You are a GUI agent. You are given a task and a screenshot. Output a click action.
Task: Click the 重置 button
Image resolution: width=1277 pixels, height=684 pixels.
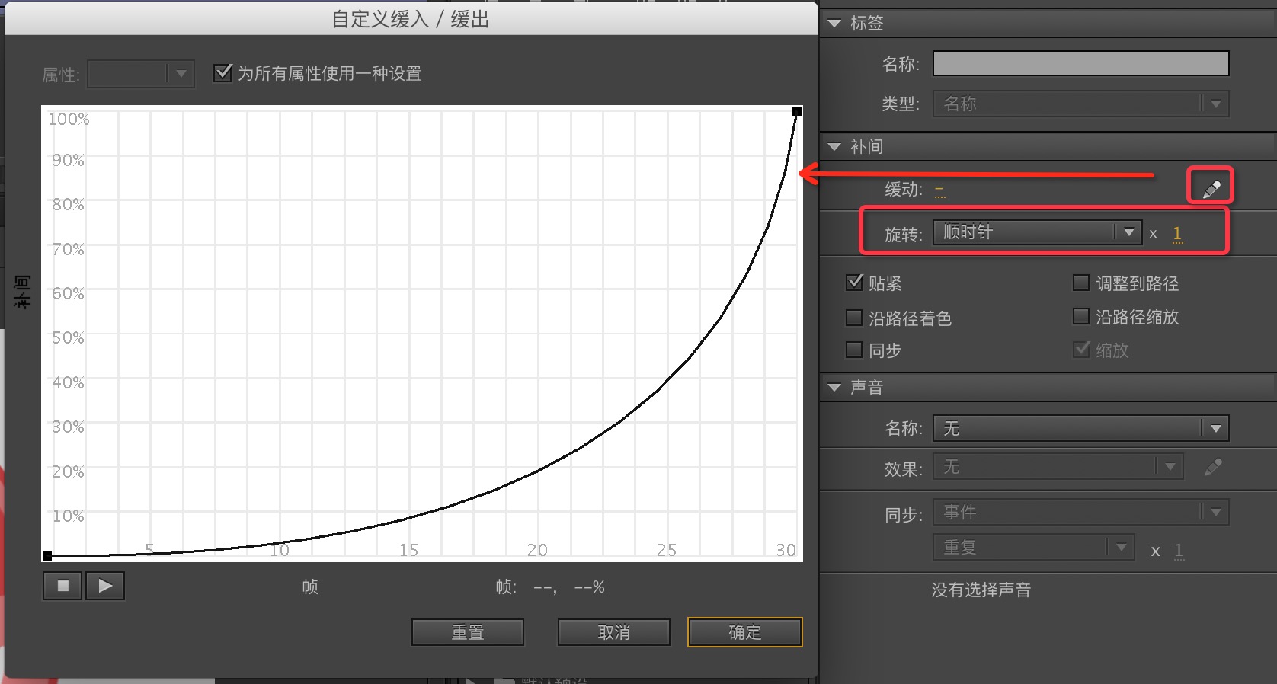(467, 632)
